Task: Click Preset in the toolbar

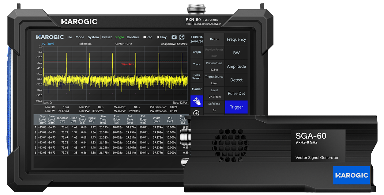Action: pyautogui.click(x=107, y=37)
